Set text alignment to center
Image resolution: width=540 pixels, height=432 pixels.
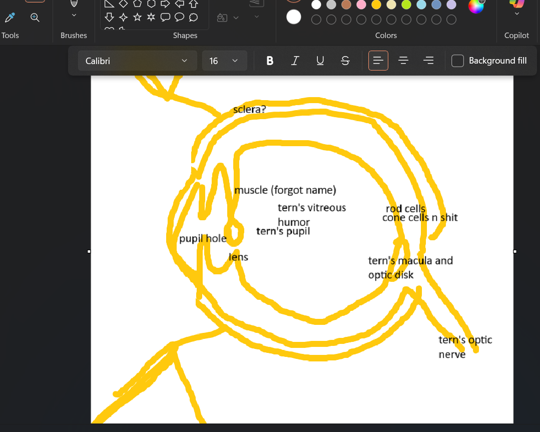(x=403, y=61)
